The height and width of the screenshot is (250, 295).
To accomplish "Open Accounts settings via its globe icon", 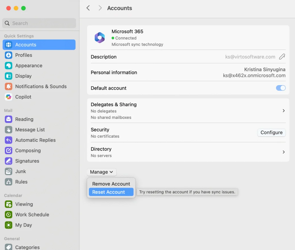I will tap(8, 45).
